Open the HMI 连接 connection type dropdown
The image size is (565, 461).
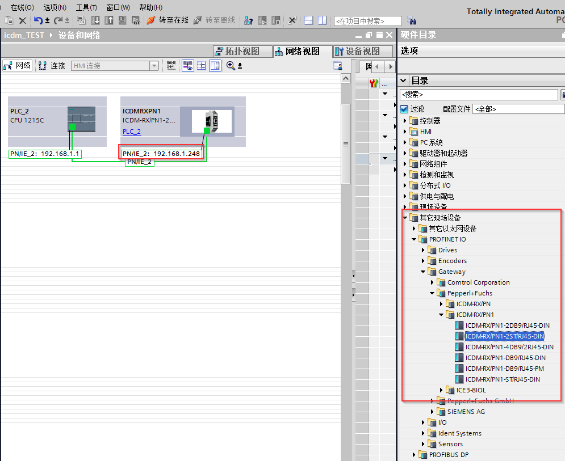(x=154, y=66)
